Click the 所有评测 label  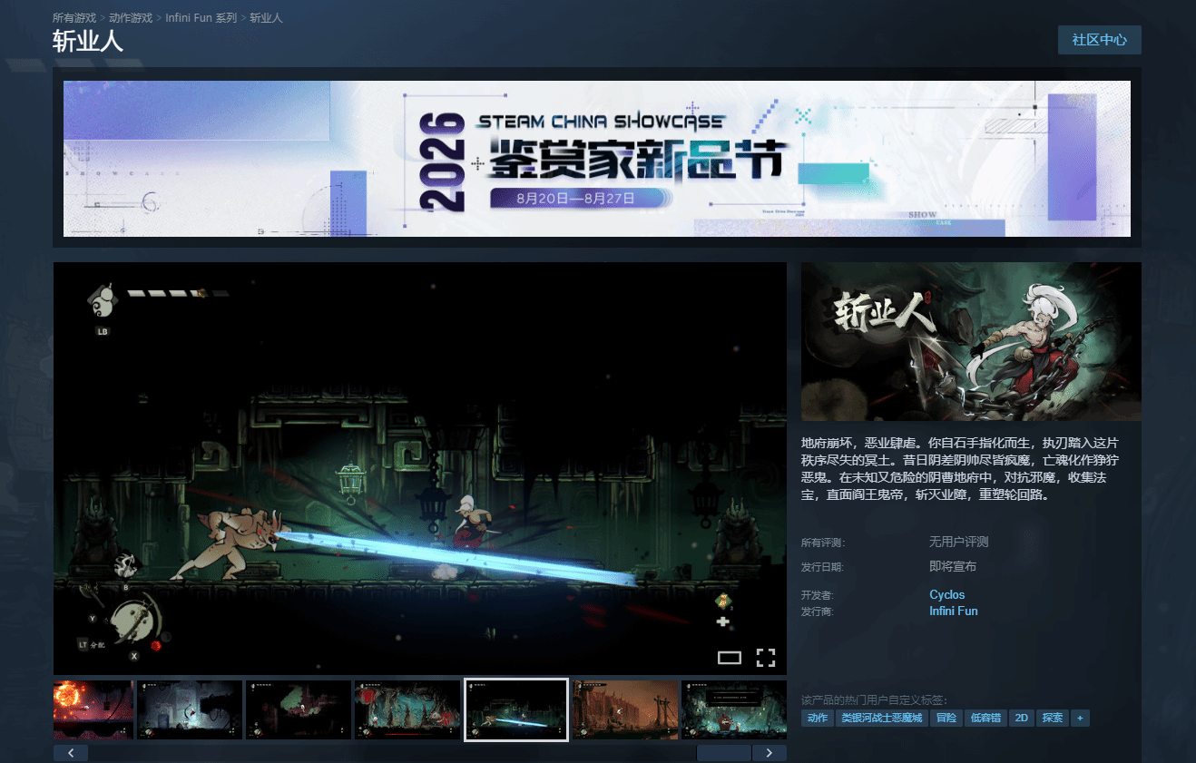[822, 543]
